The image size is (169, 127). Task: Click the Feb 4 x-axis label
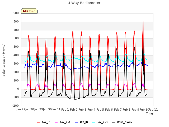tap(92, 110)
